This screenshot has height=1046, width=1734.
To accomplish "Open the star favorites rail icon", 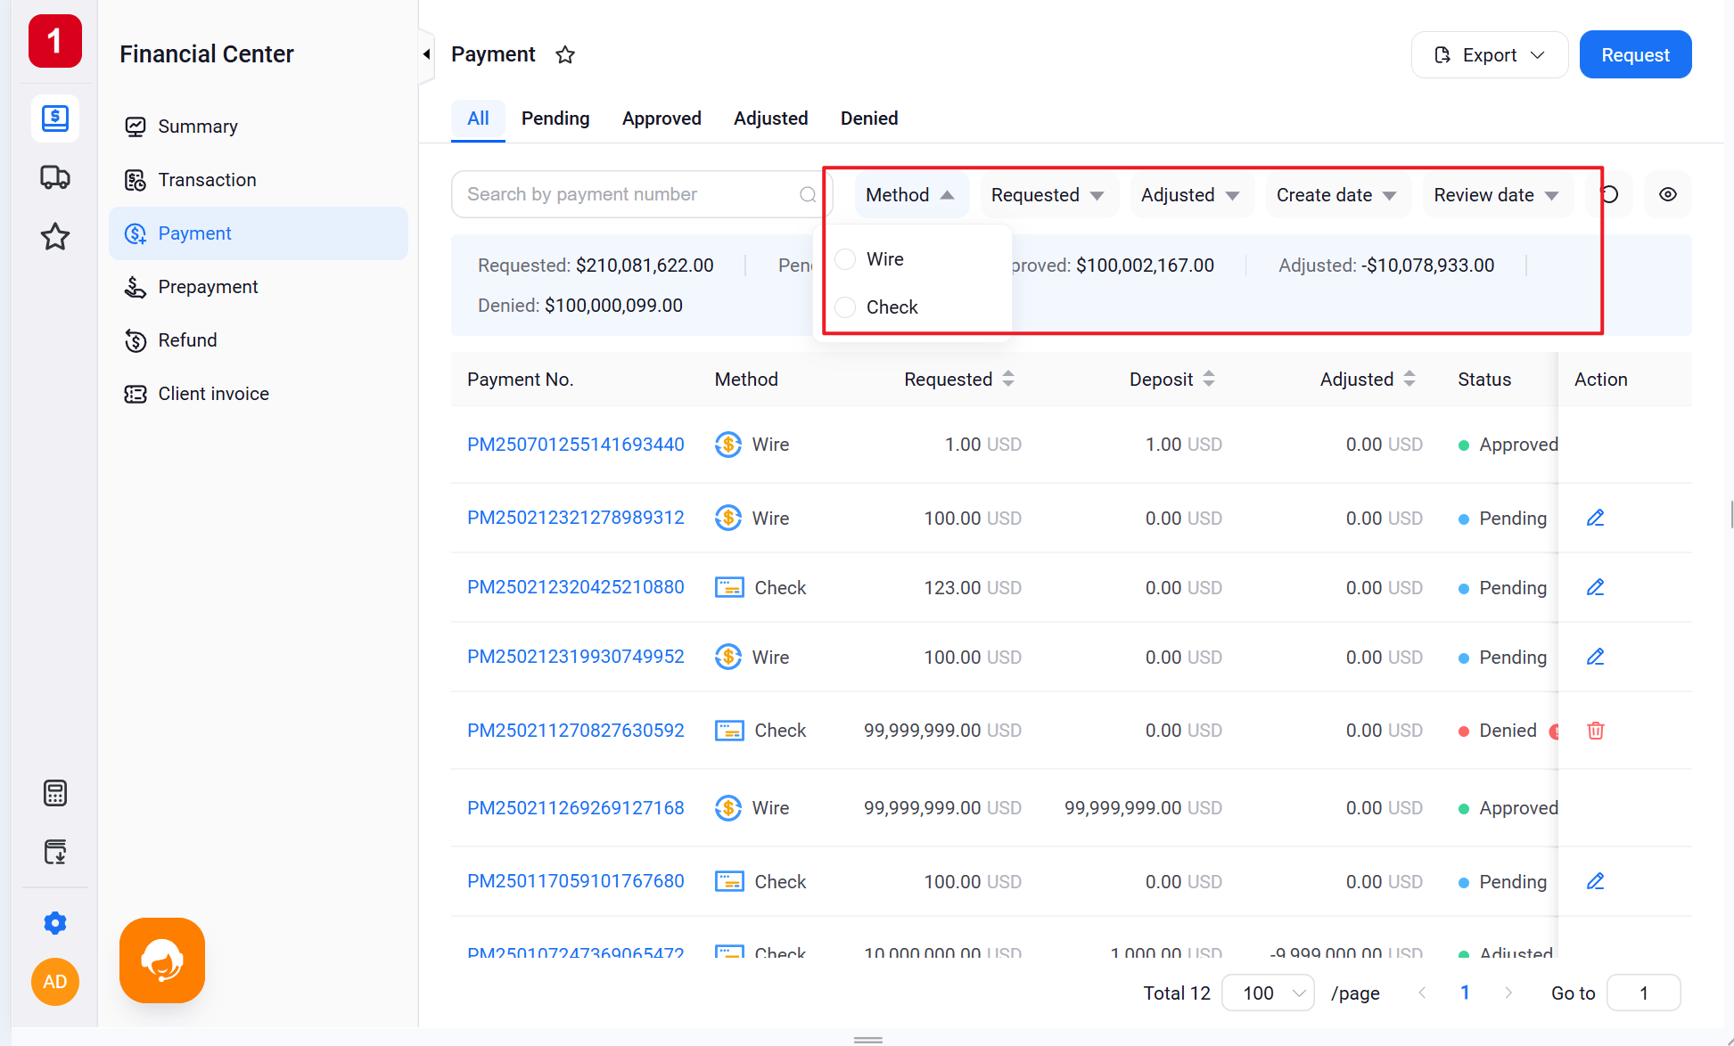I will [x=55, y=236].
